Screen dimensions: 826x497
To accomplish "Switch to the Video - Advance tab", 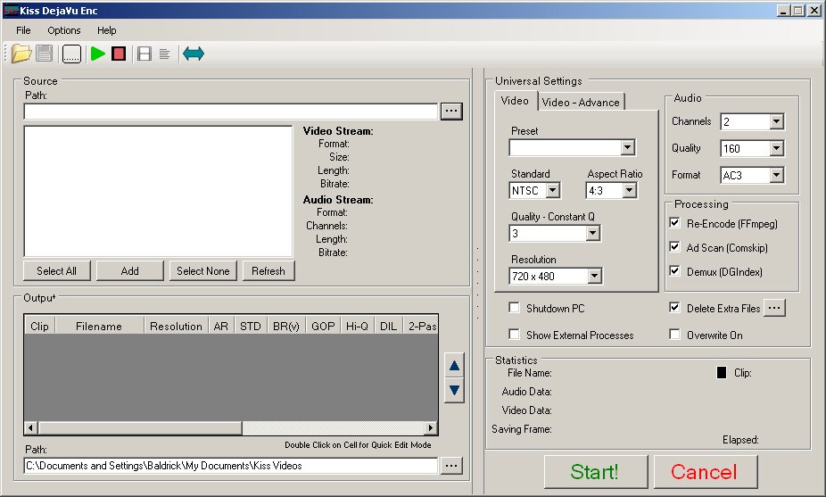I will pos(581,103).
